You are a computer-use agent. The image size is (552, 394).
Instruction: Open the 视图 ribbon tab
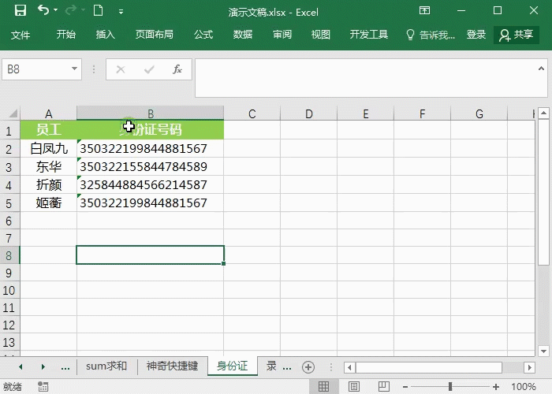click(320, 34)
